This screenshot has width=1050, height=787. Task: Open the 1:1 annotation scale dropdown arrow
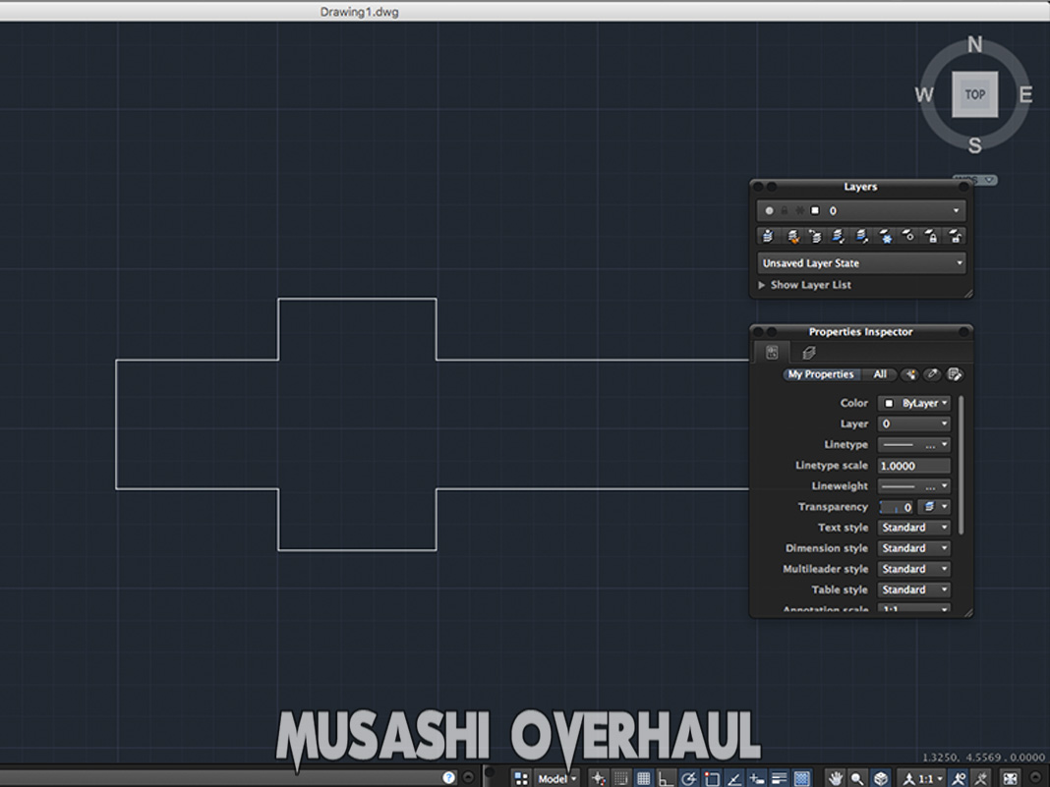940,778
